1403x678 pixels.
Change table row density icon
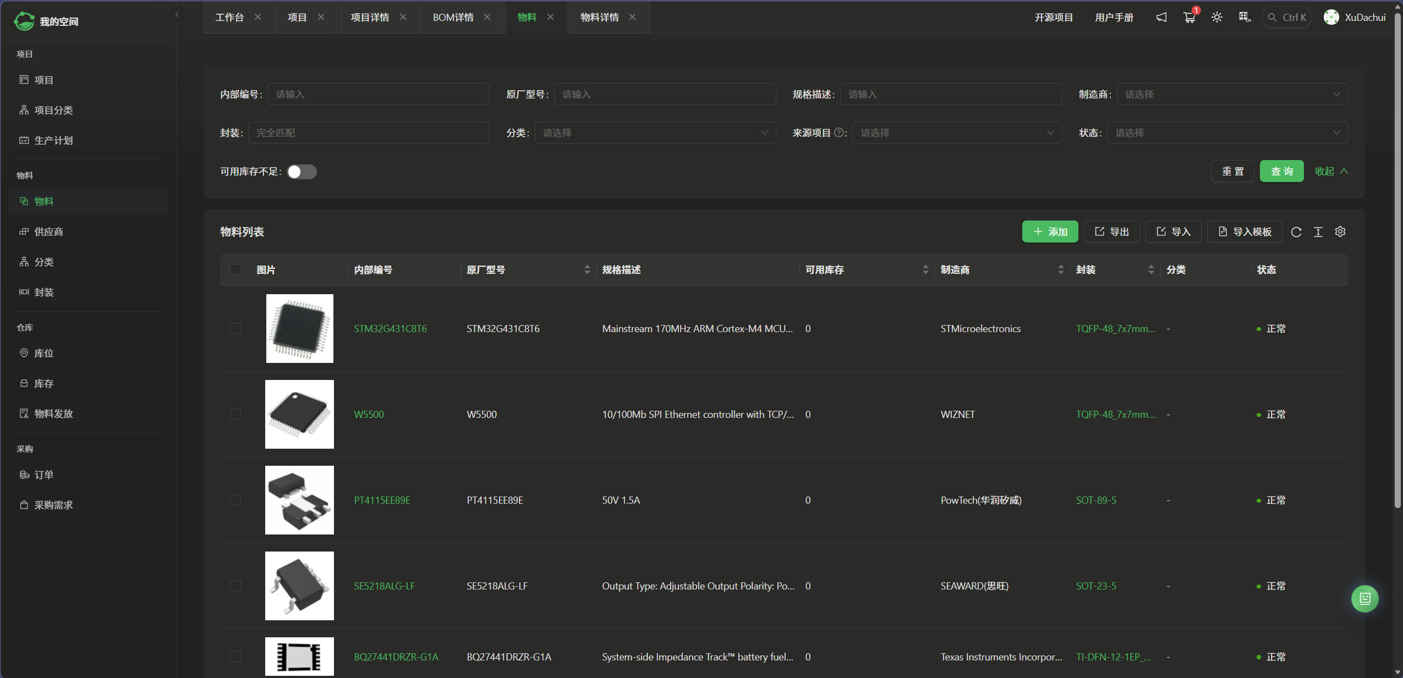tap(1318, 232)
